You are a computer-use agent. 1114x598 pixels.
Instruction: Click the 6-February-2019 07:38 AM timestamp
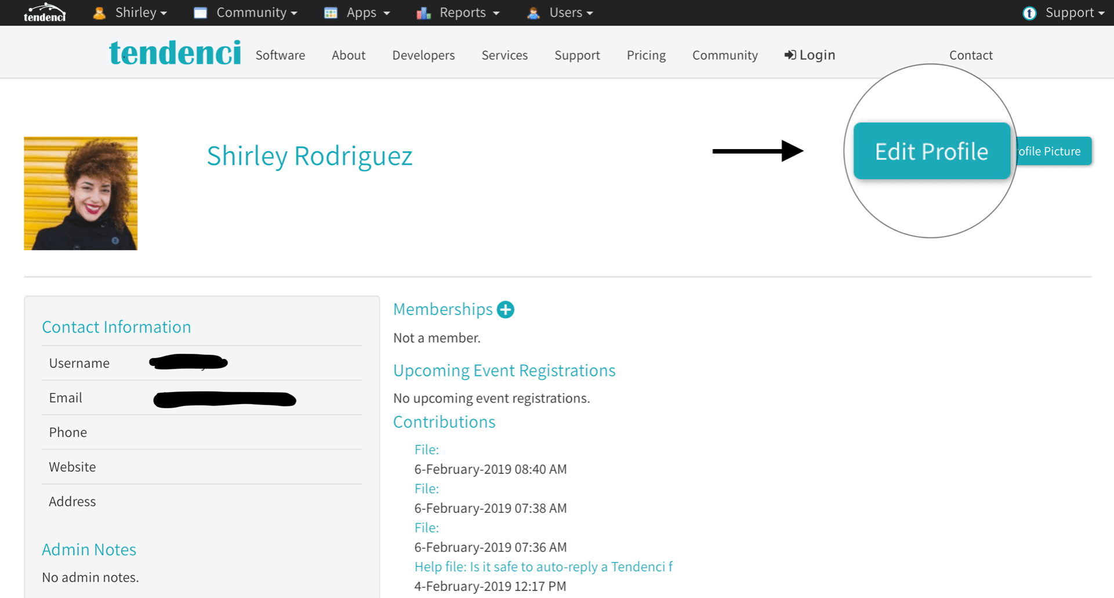491,508
